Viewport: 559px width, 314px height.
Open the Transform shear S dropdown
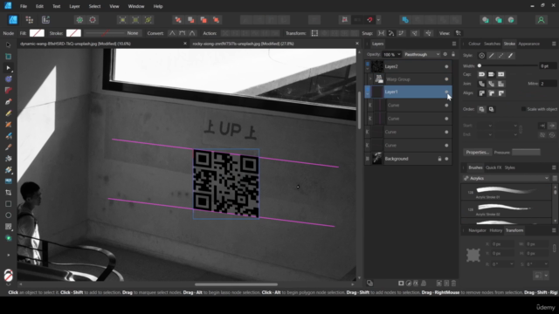tap(546, 264)
